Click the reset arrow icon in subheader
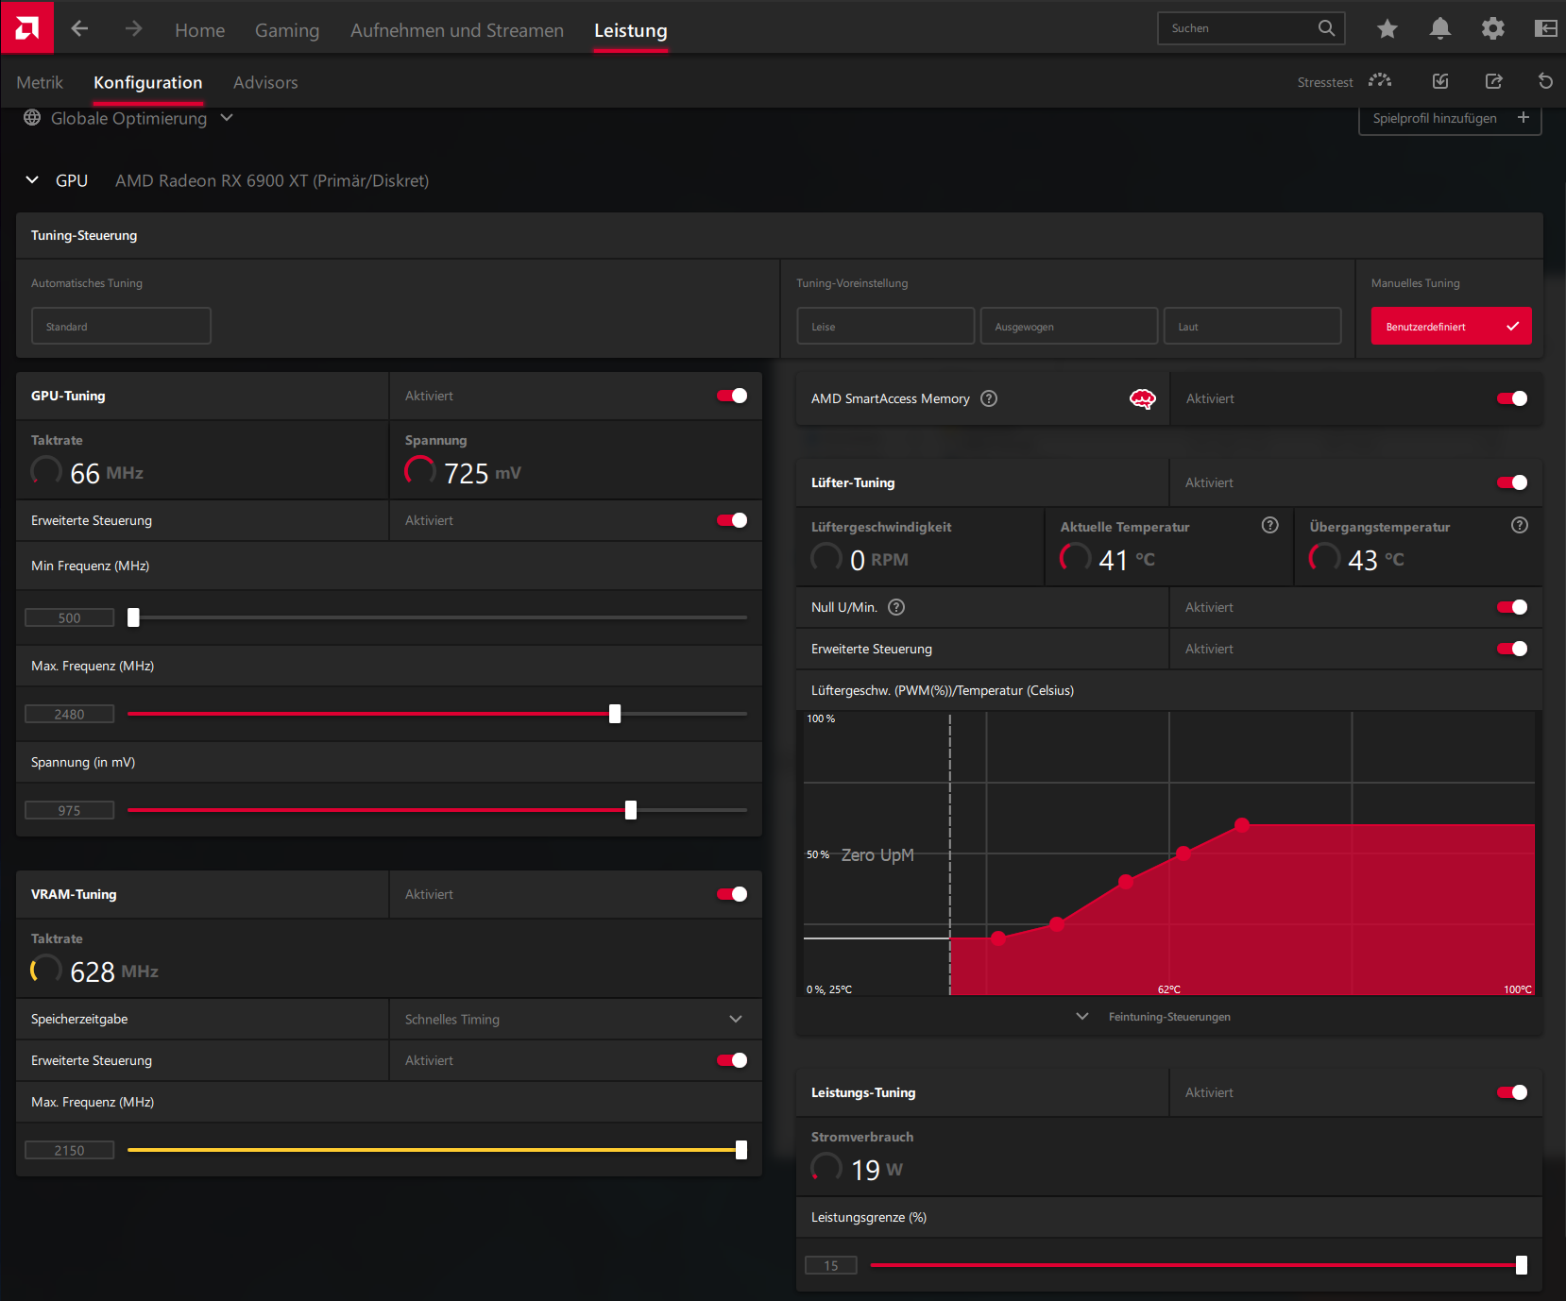Viewport: 1566px width, 1301px height. pos(1545,81)
